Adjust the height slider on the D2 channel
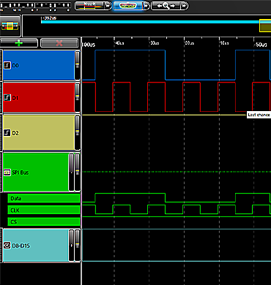271x285 pixels. (78, 133)
